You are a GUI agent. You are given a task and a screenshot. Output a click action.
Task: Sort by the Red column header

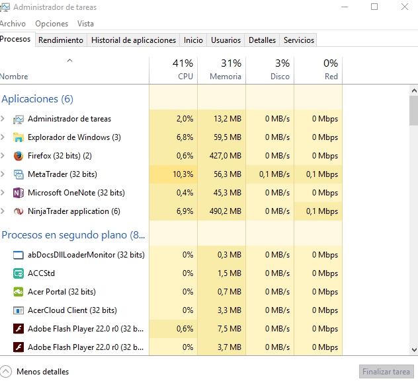click(x=318, y=70)
